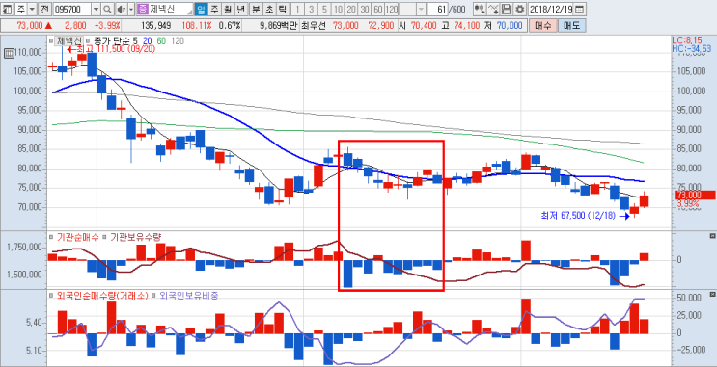Image resolution: width=717 pixels, height=367 pixels.
Task: Click the magnifier stock search icon
Action: pyautogui.click(x=106, y=9)
